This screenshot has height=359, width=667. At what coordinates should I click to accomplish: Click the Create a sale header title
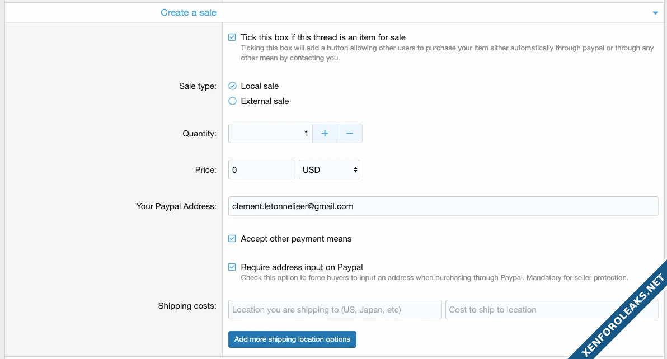point(189,12)
